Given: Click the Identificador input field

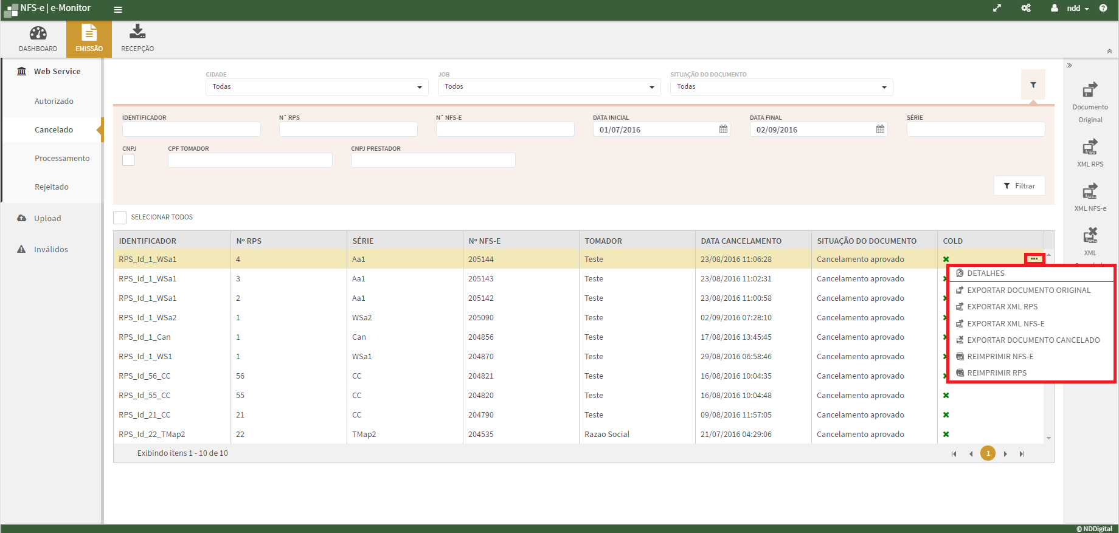Looking at the screenshot, I should [x=191, y=129].
